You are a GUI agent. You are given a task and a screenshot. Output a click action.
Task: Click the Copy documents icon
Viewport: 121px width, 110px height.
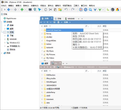click(46, 10)
